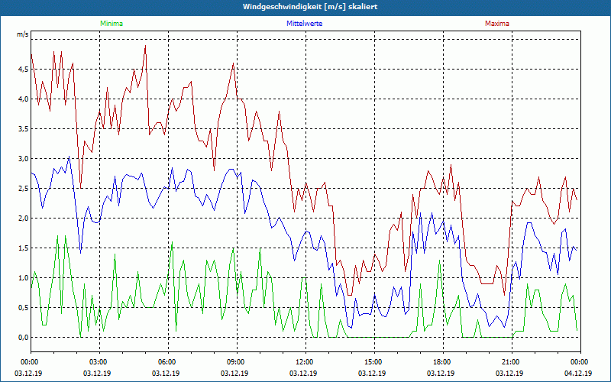Click the 15:00 time axis label
611x382 pixels.
pos(372,362)
